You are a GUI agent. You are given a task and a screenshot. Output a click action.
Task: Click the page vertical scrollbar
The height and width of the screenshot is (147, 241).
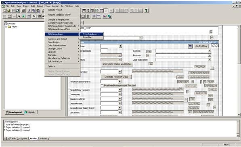[239, 71]
